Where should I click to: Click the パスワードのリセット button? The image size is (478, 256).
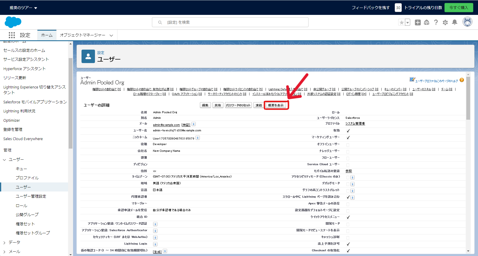pyautogui.click(x=238, y=105)
